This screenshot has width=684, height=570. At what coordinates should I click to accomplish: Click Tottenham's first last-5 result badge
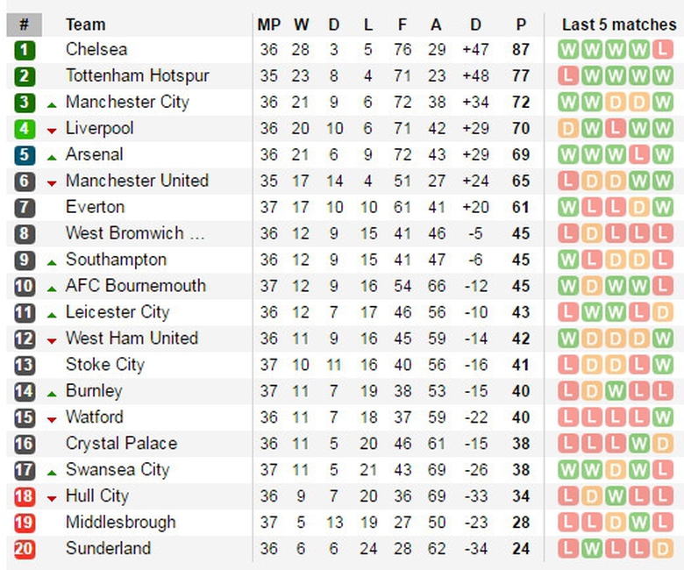(569, 76)
